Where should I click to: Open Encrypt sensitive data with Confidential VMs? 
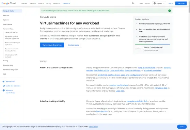[154, 30]
